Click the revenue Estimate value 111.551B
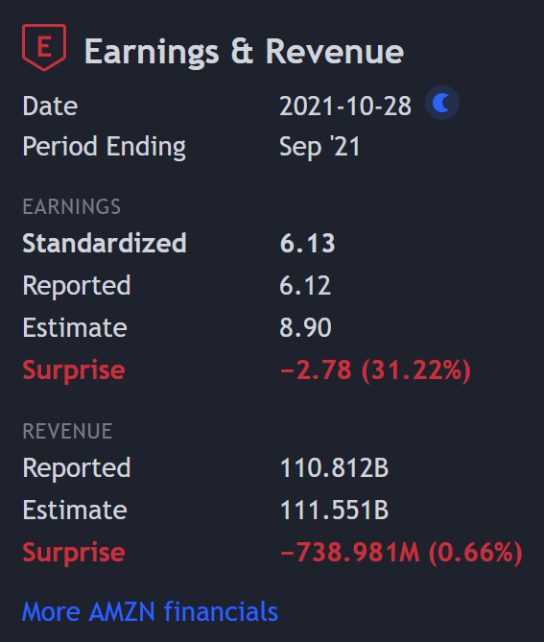Image resolution: width=544 pixels, height=642 pixels. tap(334, 510)
